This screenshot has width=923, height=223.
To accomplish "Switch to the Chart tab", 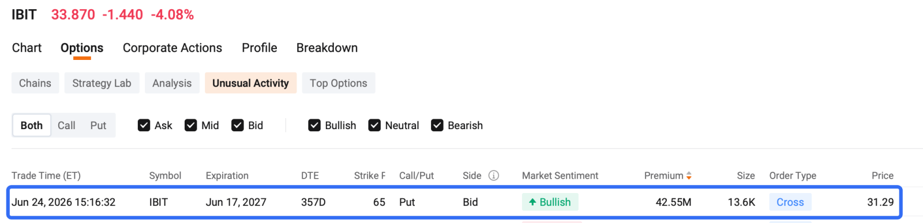I will 27,48.
